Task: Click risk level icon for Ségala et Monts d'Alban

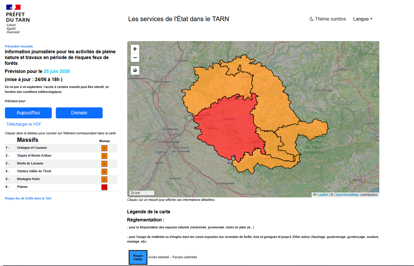Action: click(x=104, y=156)
